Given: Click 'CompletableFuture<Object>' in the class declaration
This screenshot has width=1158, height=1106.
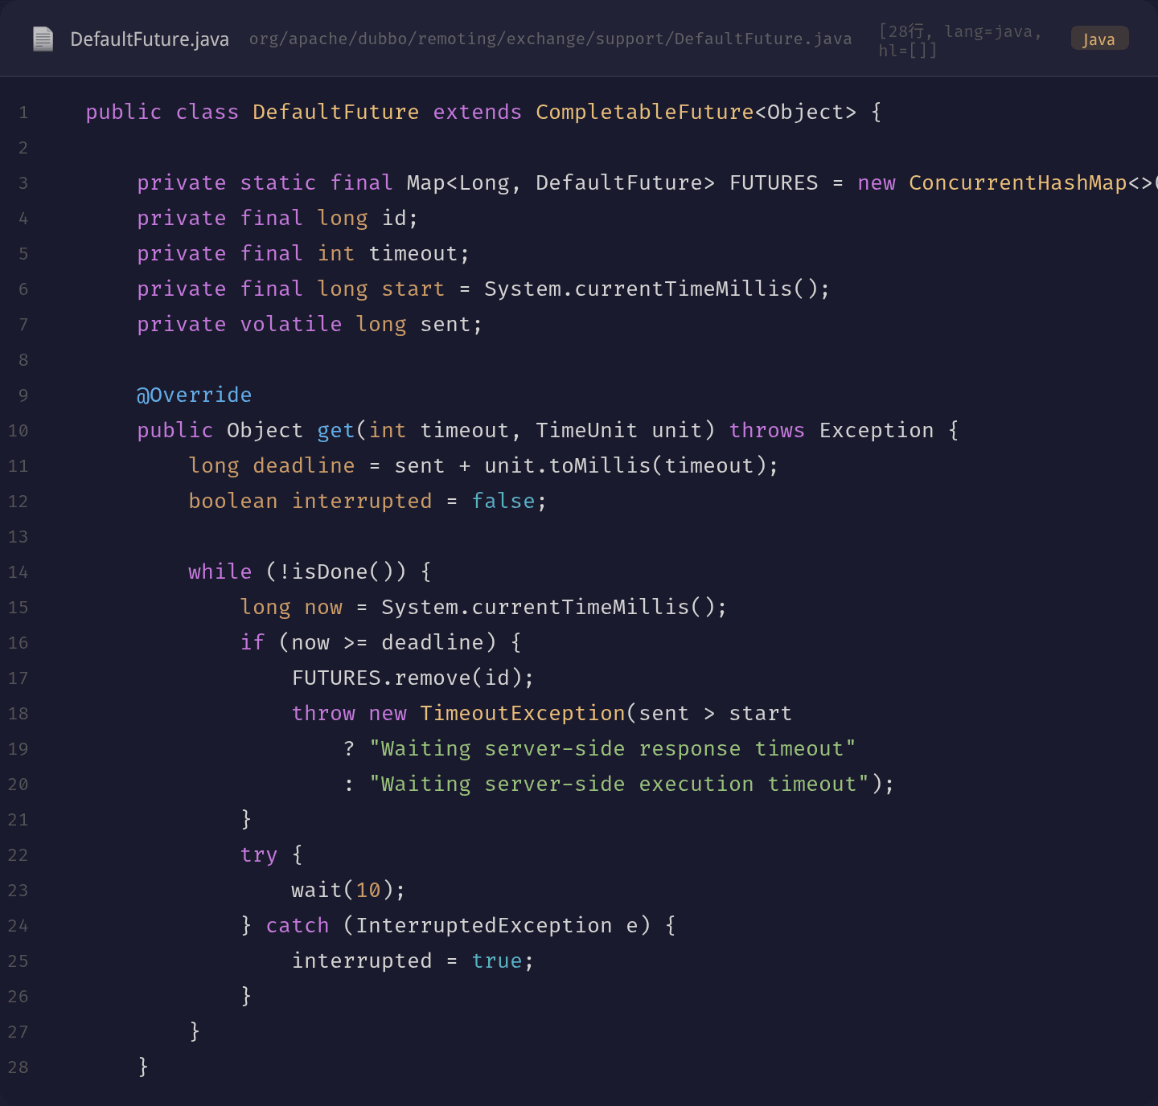Looking at the screenshot, I should (696, 112).
